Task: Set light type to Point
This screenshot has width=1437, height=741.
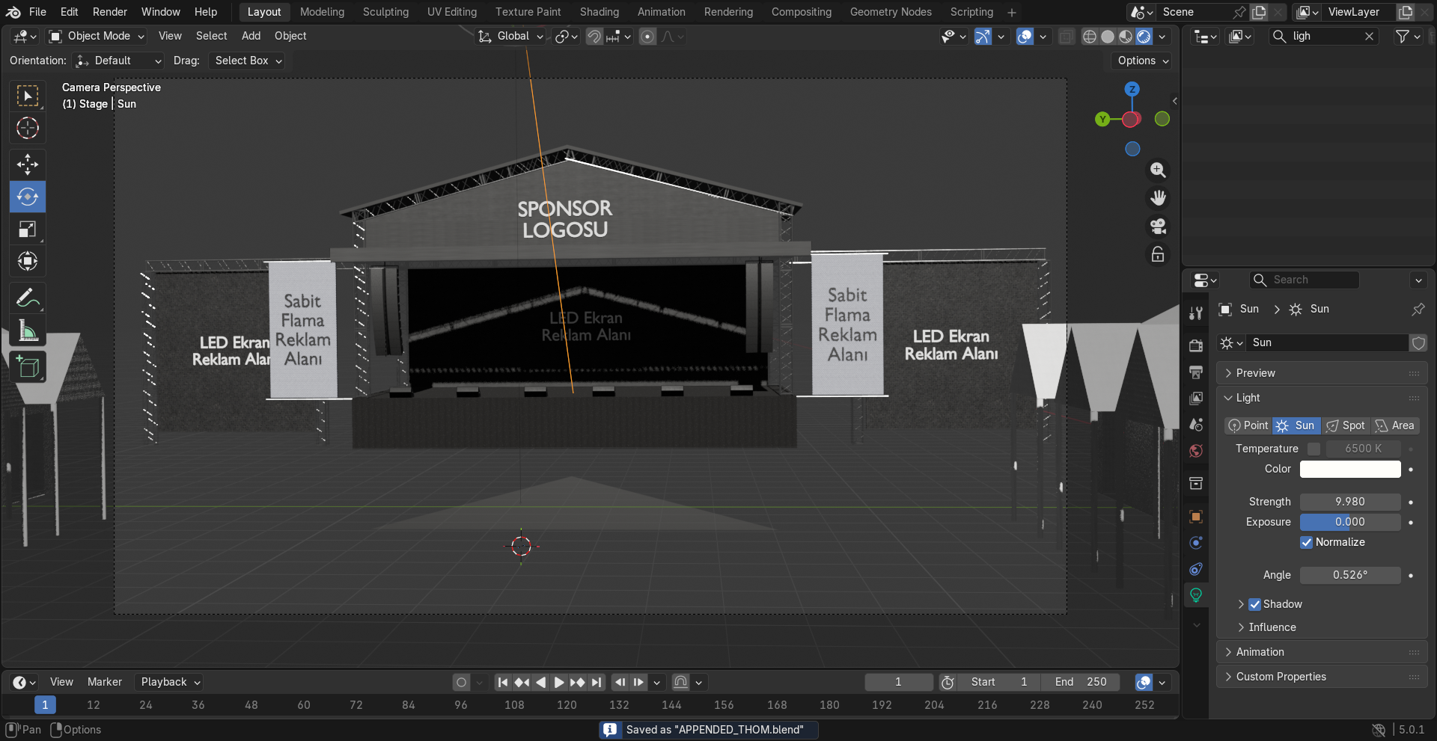Action: coord(1248,425)
